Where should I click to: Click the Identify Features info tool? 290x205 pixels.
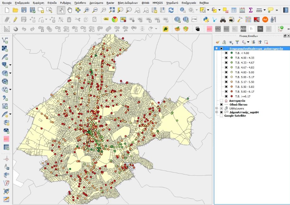[x=183, y=10]
